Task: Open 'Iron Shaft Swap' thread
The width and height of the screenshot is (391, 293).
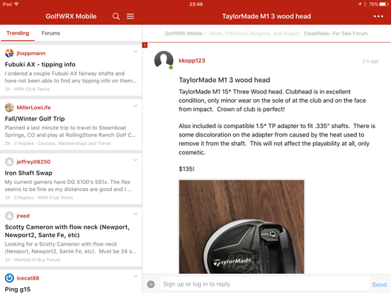Action: pyautogui.click(x=28, y=173)
